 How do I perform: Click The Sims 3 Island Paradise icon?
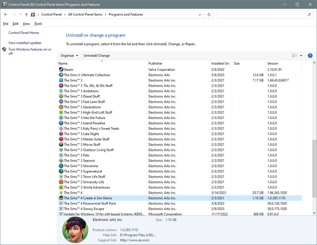pos(61,123)
